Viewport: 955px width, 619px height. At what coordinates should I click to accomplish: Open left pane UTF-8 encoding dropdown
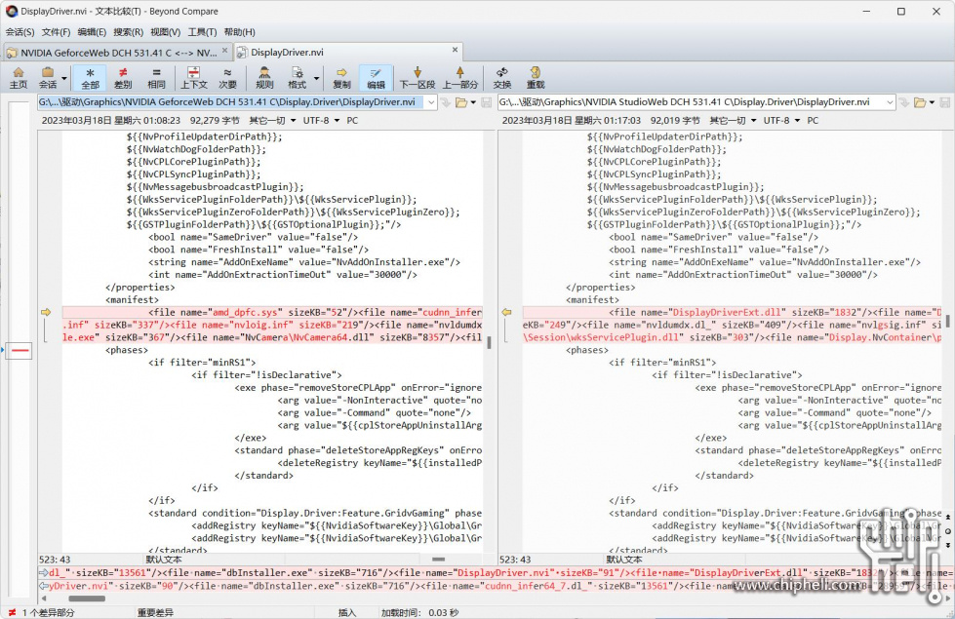tap(321, 121)
